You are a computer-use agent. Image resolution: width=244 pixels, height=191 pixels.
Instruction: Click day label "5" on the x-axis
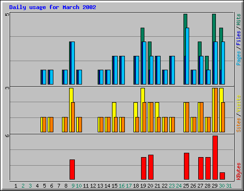44,186
